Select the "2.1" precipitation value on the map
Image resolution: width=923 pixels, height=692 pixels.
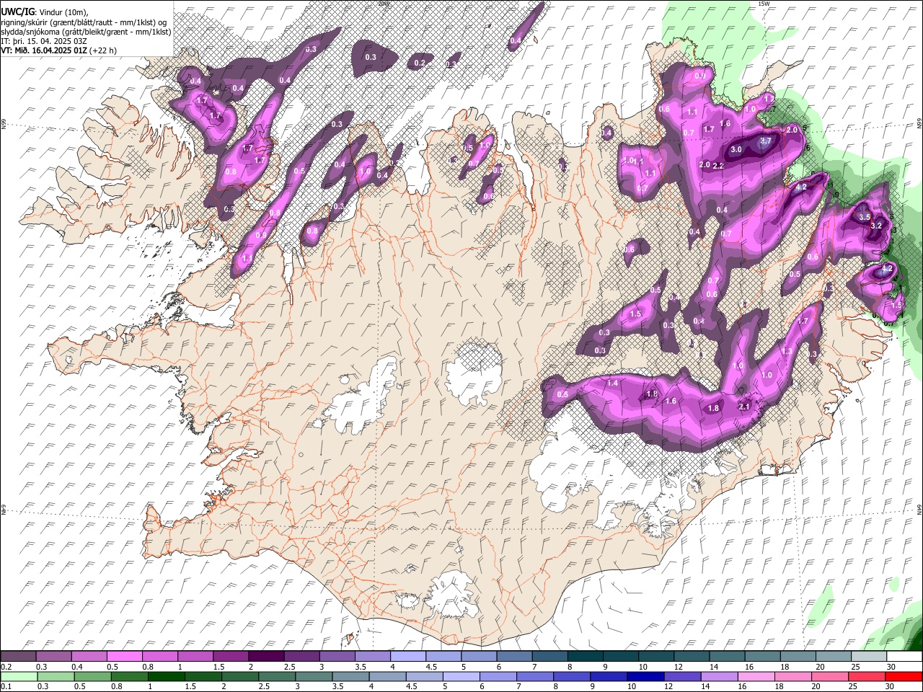click(x=745, y=407)
